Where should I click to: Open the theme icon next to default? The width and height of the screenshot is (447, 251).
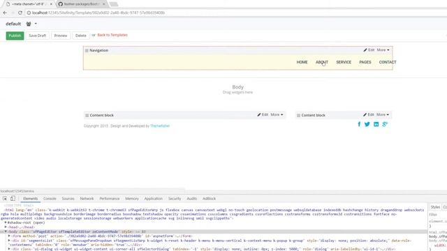[x=29, y=24]
